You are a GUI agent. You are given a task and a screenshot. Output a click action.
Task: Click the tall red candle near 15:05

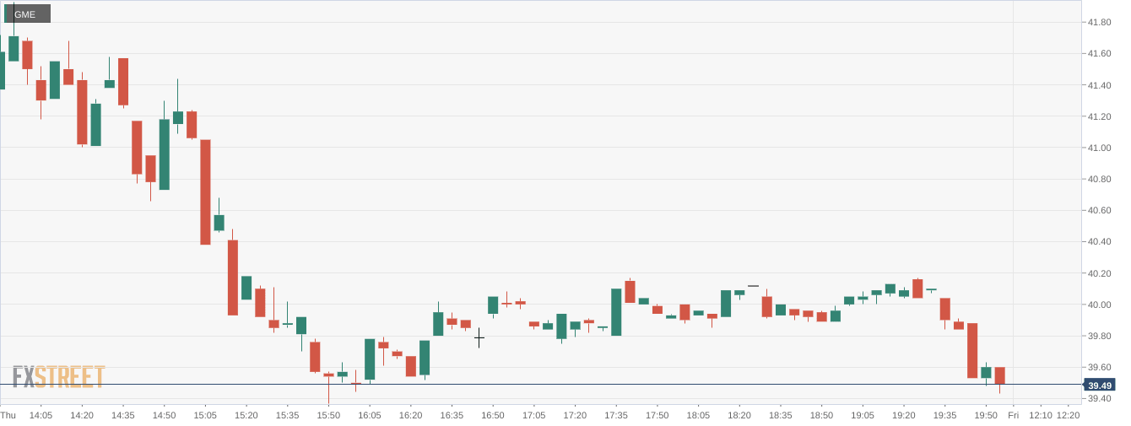(205, 191)
